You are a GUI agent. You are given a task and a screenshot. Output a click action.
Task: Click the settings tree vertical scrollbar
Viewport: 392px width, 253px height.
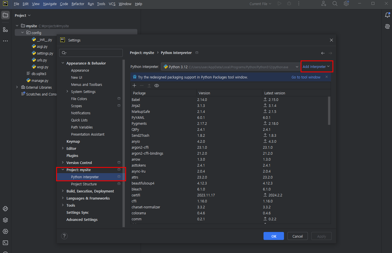[124, 144]
